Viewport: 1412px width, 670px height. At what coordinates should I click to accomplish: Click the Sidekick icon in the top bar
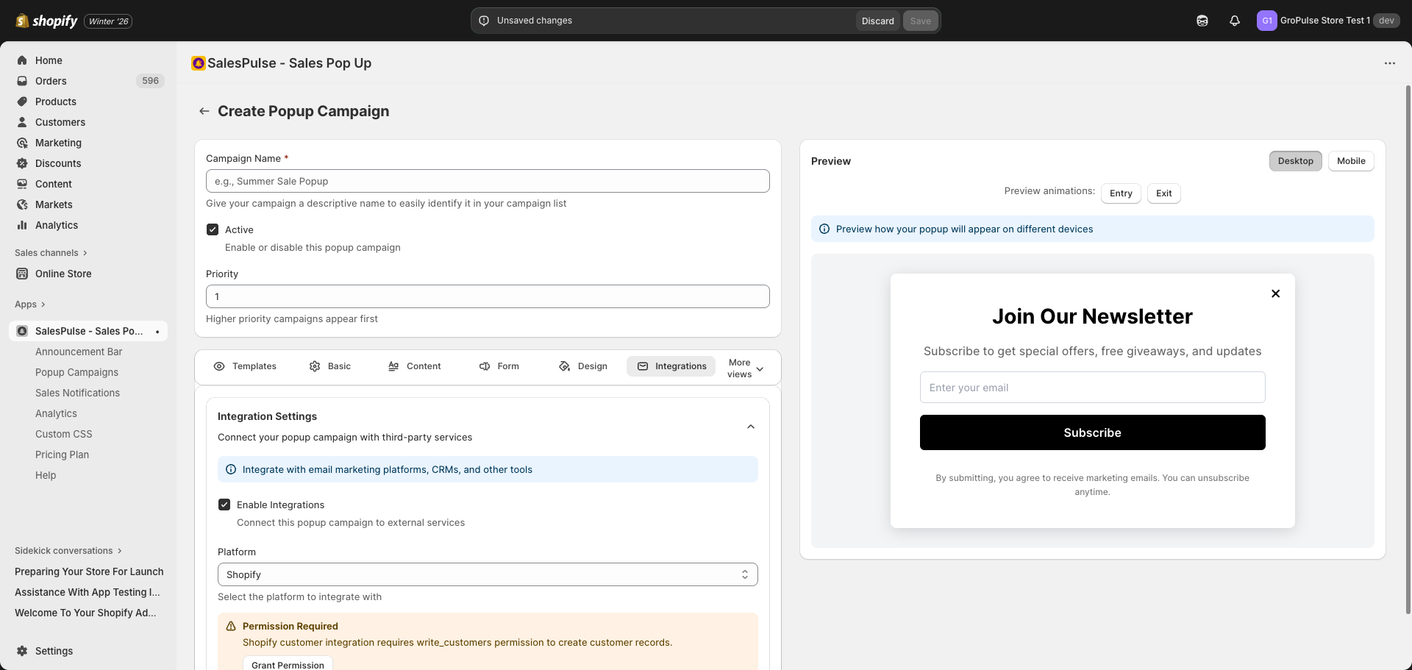pos(1202,21)
